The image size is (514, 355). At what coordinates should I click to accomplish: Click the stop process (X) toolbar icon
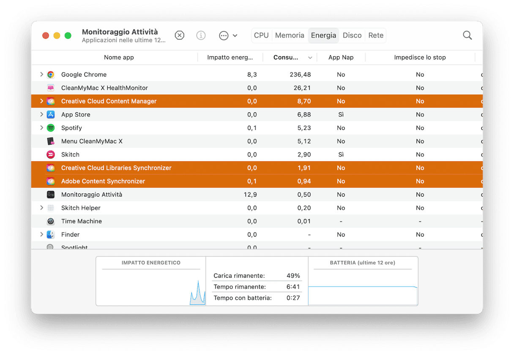(180, 35)
